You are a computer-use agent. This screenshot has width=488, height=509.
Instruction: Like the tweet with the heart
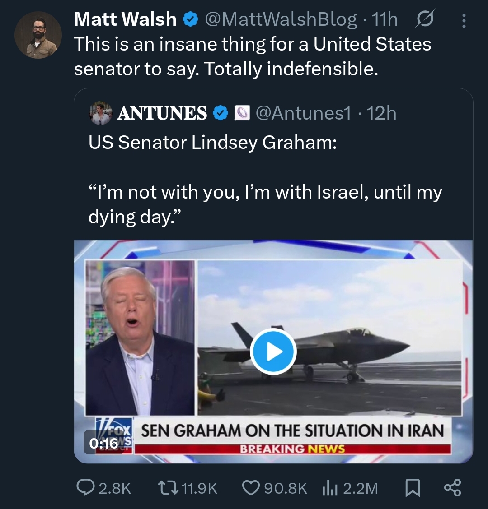[x=250, y=488]
